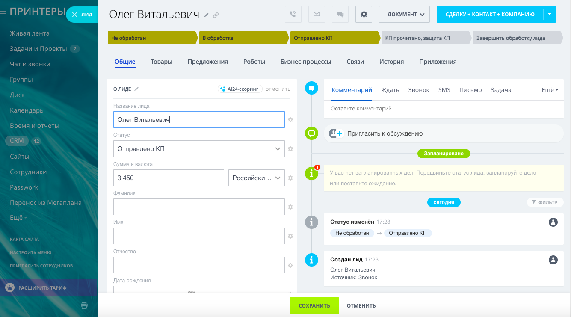This screenshot has height=317, width=571.
Task: Open user avatar on Создан лид entry
Action: [553, 260]
